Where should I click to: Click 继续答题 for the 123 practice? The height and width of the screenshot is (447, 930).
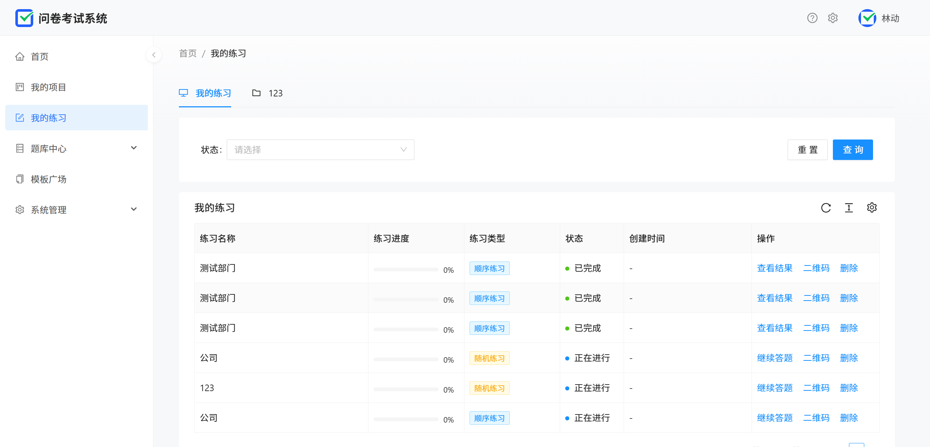click(x=774, y=388)
